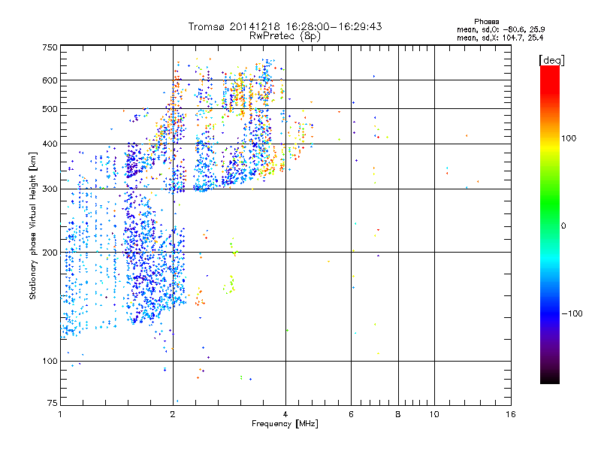The image size is (601, 451).
Task: Click the y-axis tick label '200'
Action: point(50,253)
